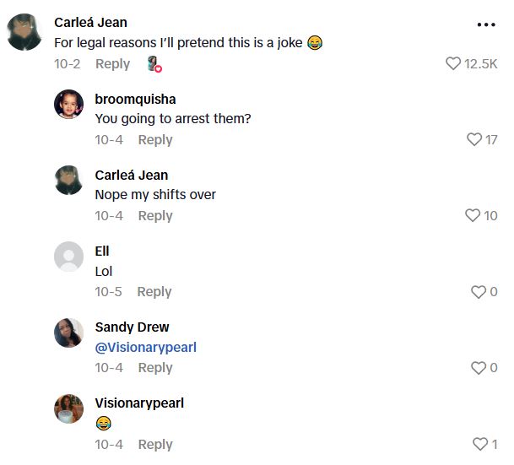Open Carleá Jean's top avatar
The height and width of the screenshot is (465, 514).
click(x=23, y=33)
